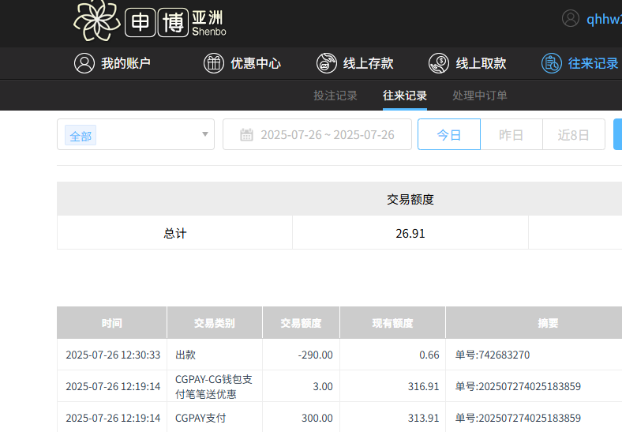Click the 线上取款 withdrawal hand icon
622x432 pixels.
click(x=439, y=63)
